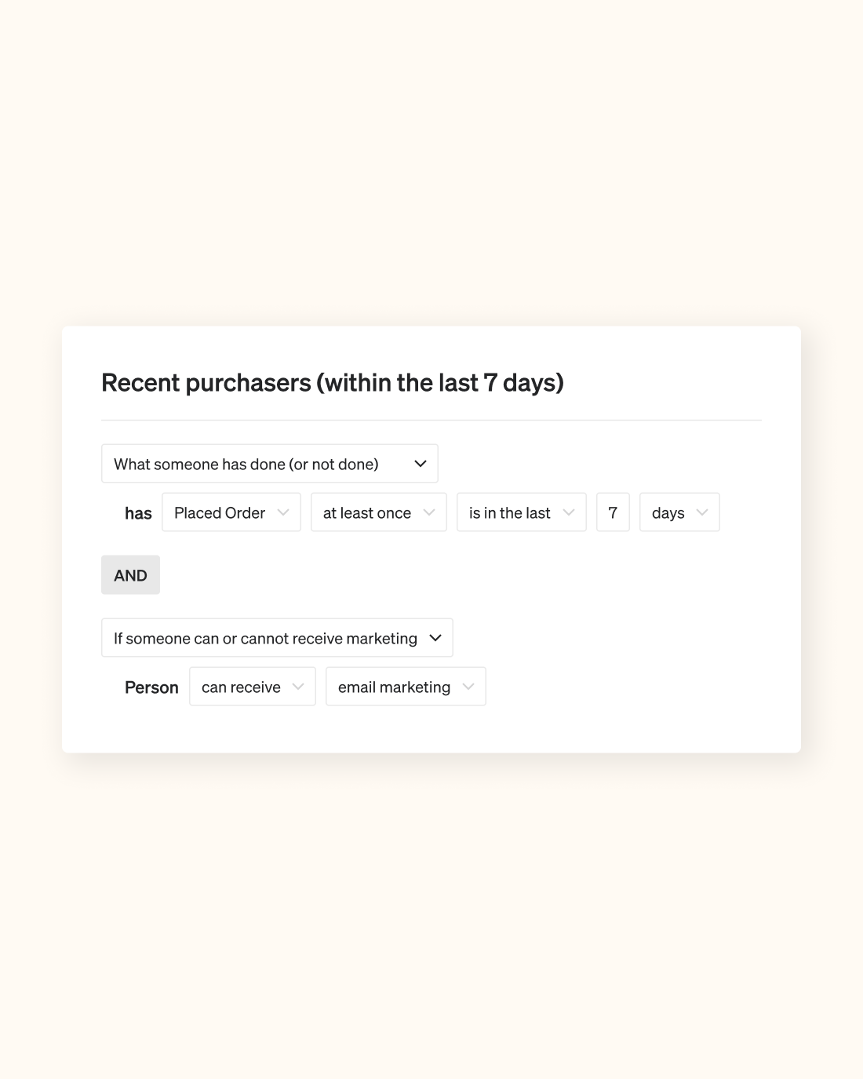Screen dimensions: 863x1079
Task: Expand the 'is in the last' timeframe dropdown
Action: click(x=521, y=512)
